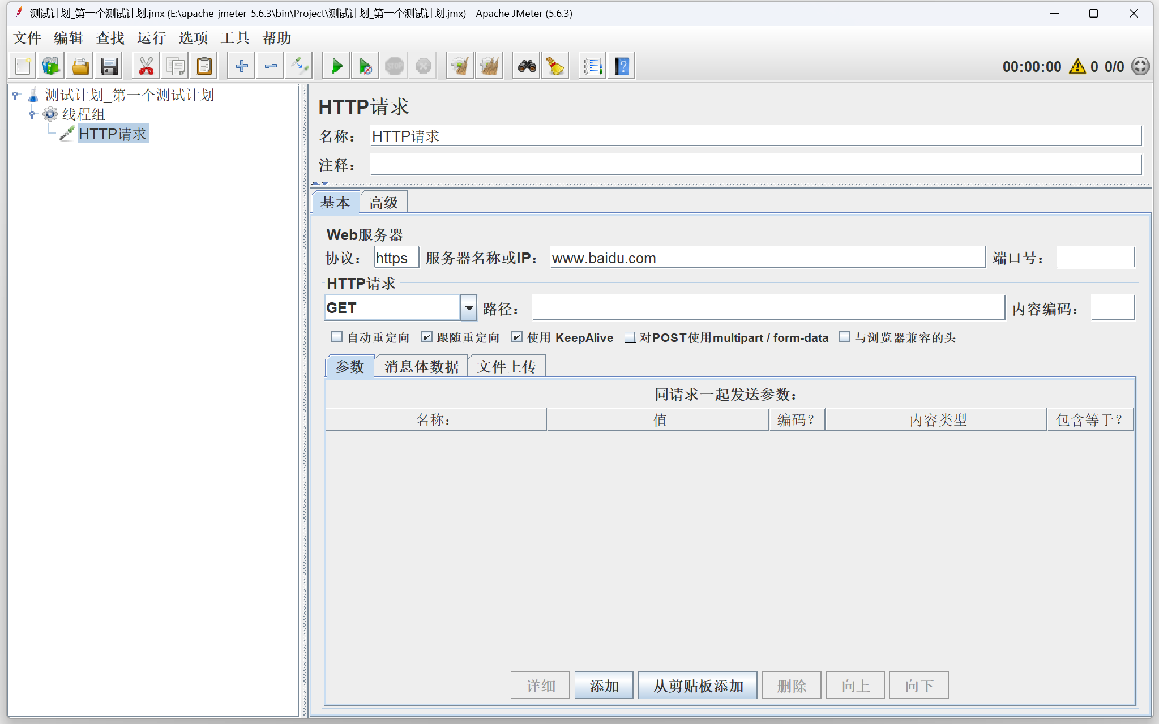Switch to the 消息体数据 tab

[421, 366]
